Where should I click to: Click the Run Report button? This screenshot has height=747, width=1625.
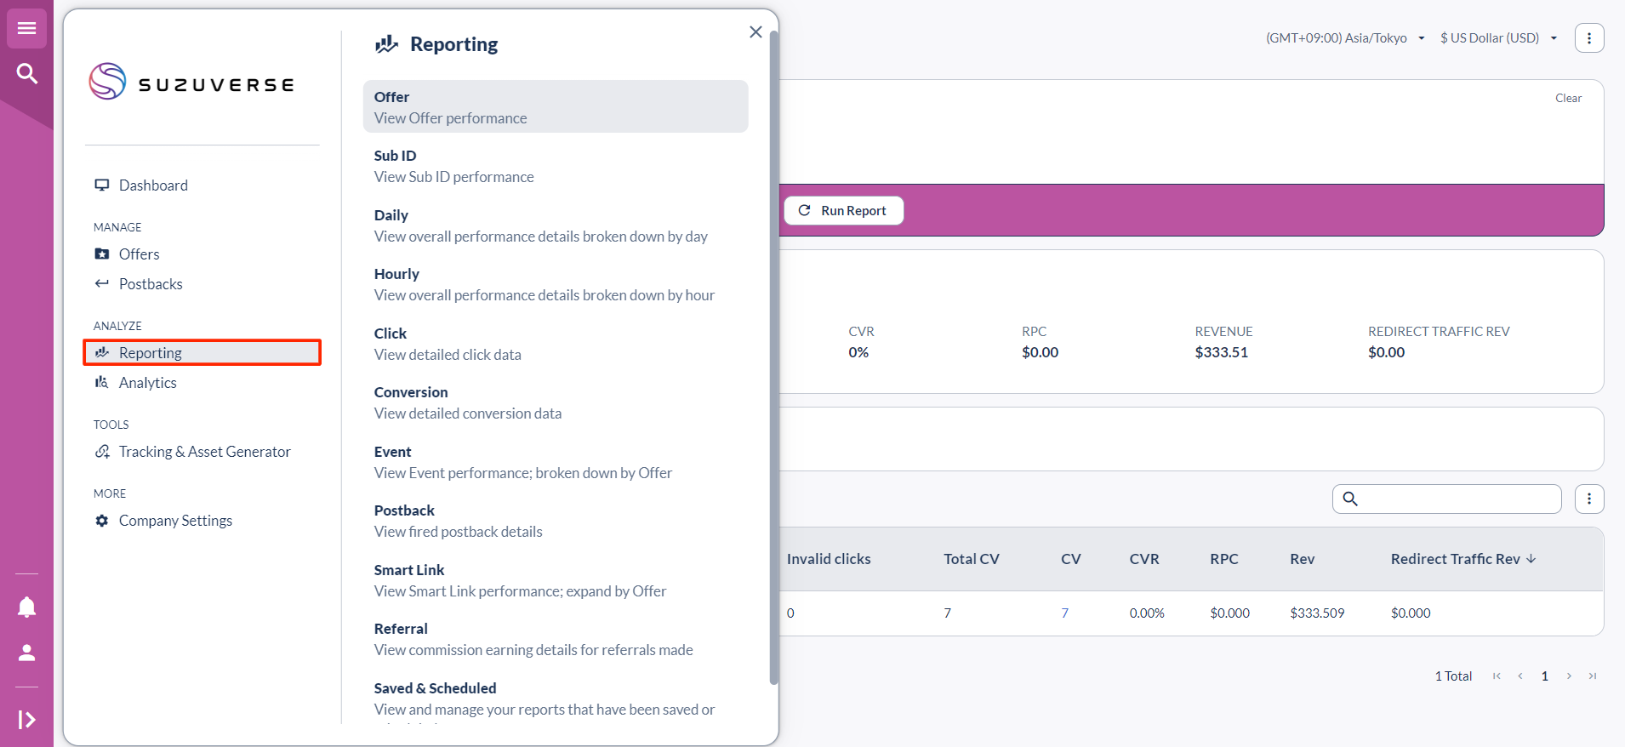coord(843,211)
